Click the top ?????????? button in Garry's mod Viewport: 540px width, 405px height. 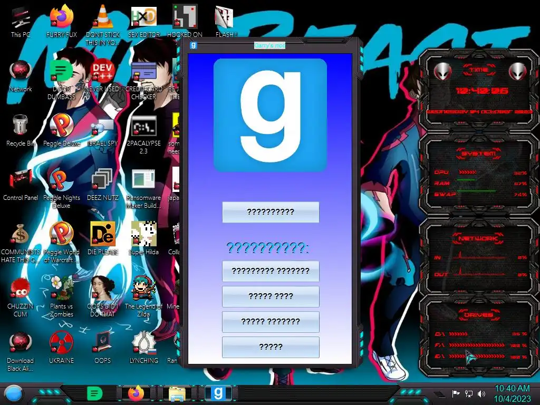click(271, 212)
